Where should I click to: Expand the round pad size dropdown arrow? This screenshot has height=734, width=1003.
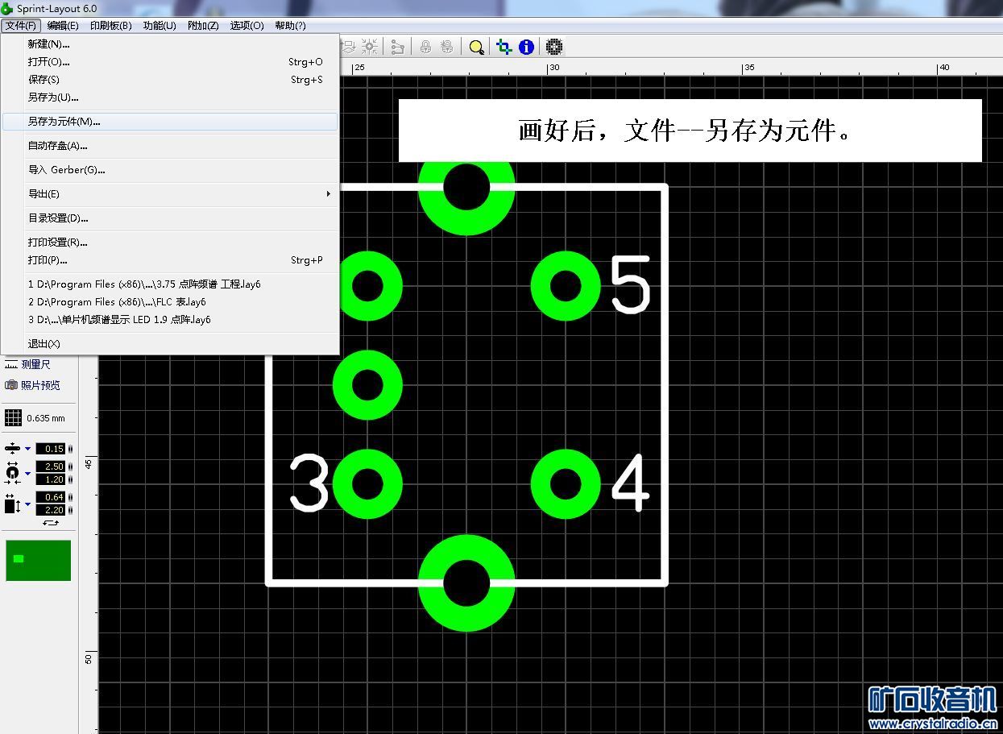27,473
